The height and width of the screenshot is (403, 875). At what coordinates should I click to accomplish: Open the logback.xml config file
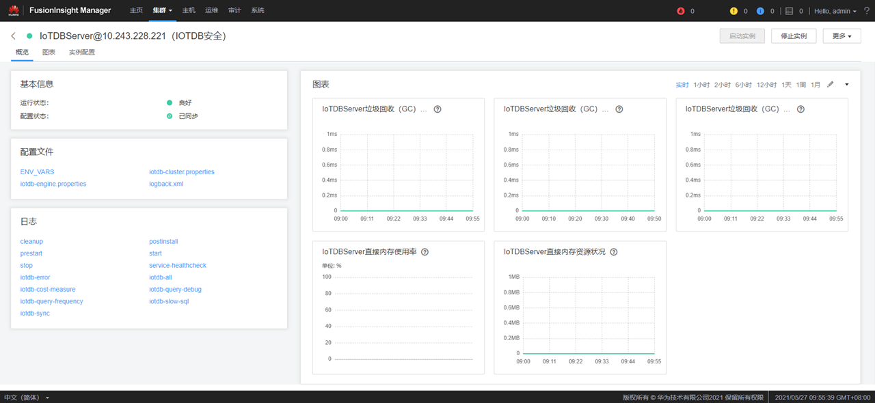(166, 184)
